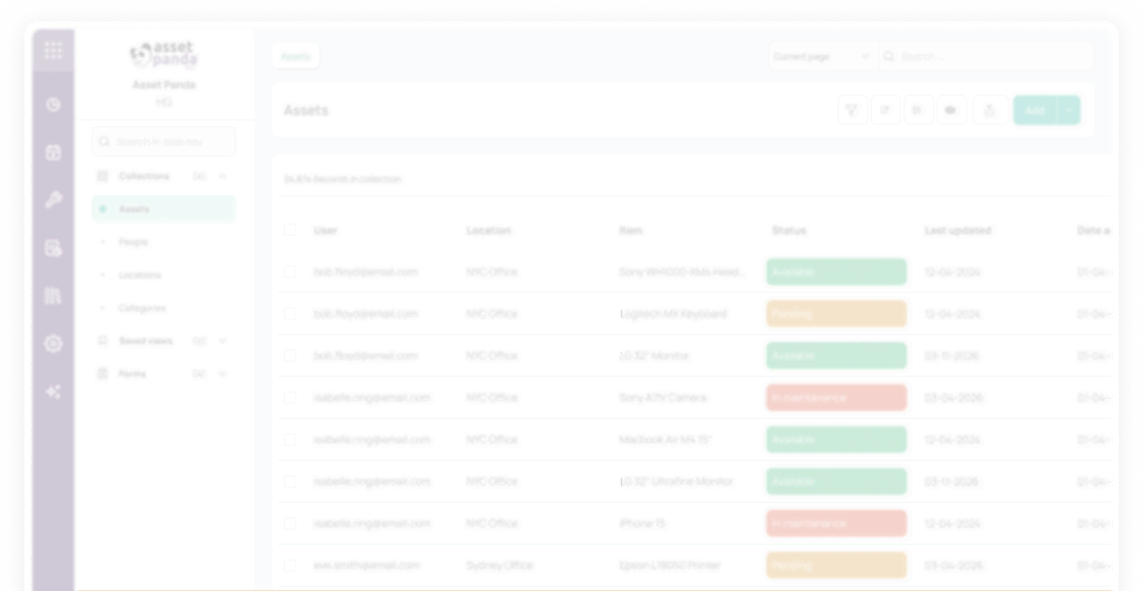Collapse the Collections section chevron
Screen dimensions: 1143x591
pyautogui.click(x=223, y=177)
